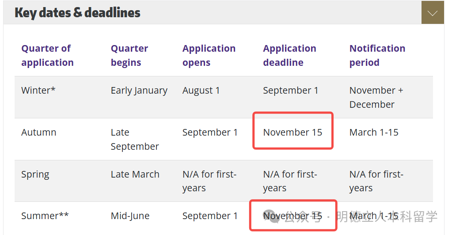
Task: Click the Late March quarter begins cell
Action: tap(135, 174)
